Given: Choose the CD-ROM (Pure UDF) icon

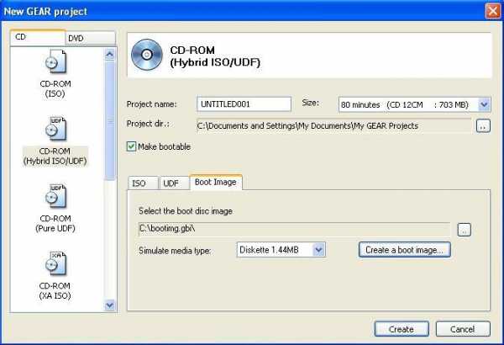Looking at the screenshot, I should point(56,198).
